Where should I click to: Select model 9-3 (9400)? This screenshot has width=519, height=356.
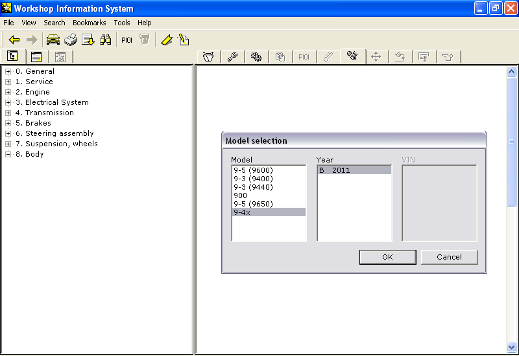click(269, 179)
